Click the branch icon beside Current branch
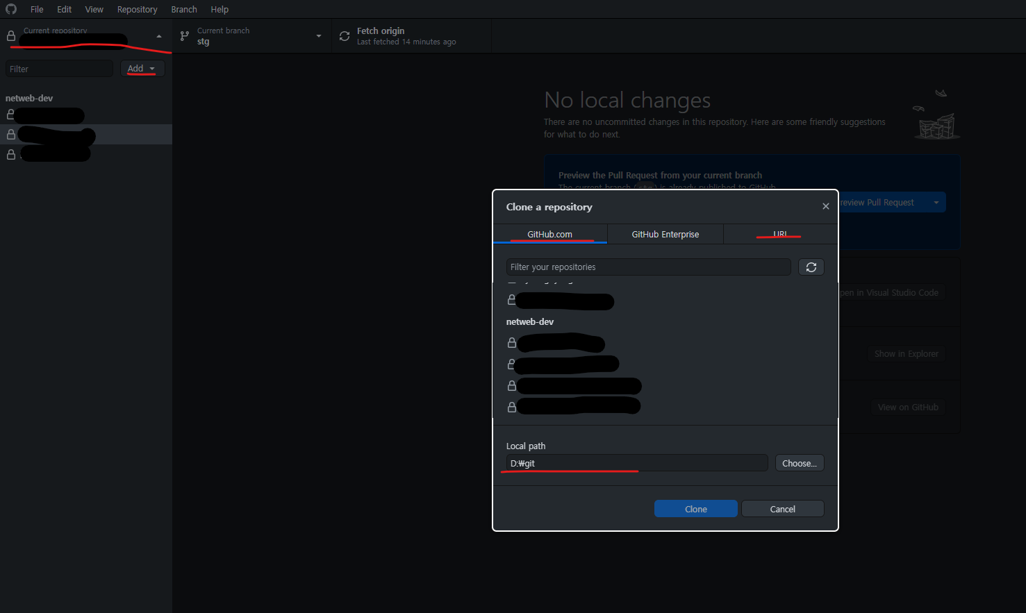 pos(185,36)
